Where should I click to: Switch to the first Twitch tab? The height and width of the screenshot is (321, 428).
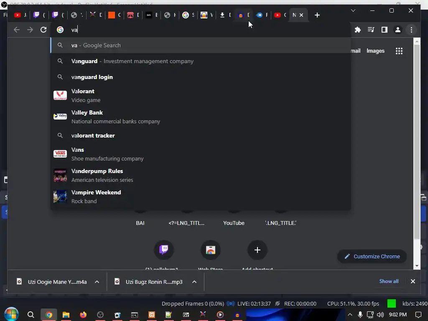[x=40, y=15]
